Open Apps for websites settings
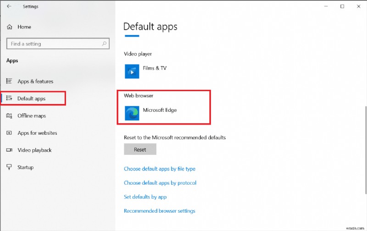The image size is (367, 231). [37, 133]
